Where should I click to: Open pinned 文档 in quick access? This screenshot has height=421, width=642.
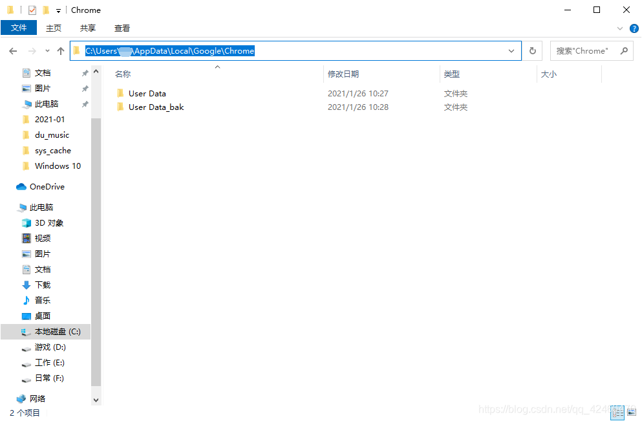coord(43,73)
